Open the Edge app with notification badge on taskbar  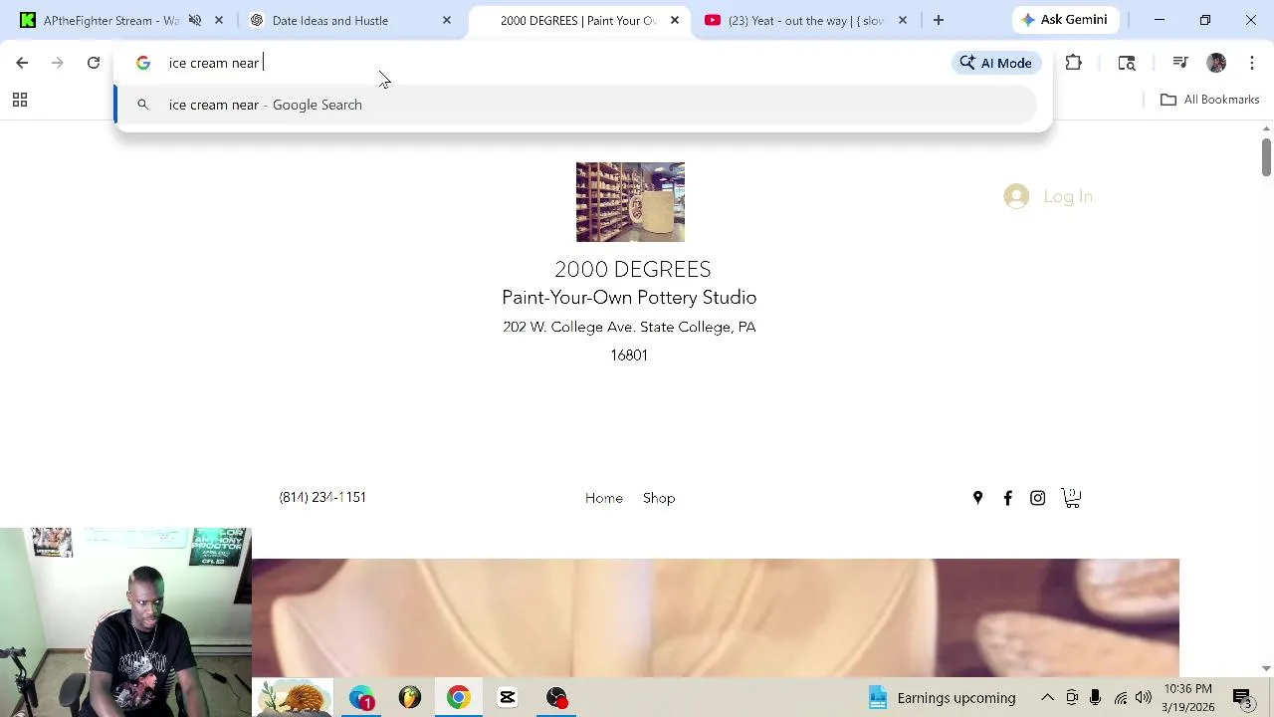tap(361, 697)
